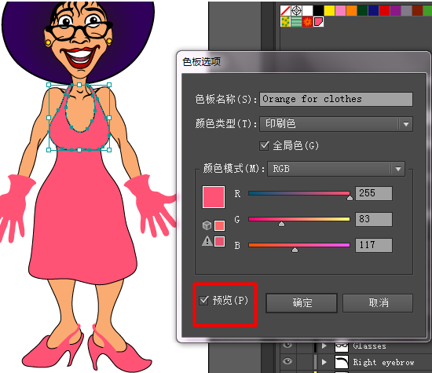Choose the light pink swatch in top row
Screen dimensions: 432x373
click(x=340, y=11)
